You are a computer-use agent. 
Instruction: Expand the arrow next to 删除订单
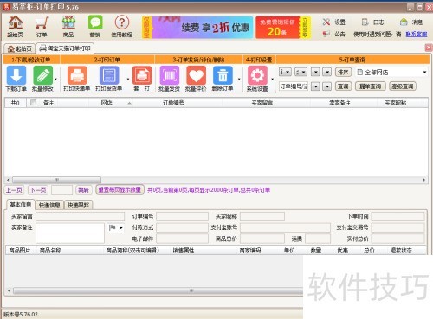[239, 79]
